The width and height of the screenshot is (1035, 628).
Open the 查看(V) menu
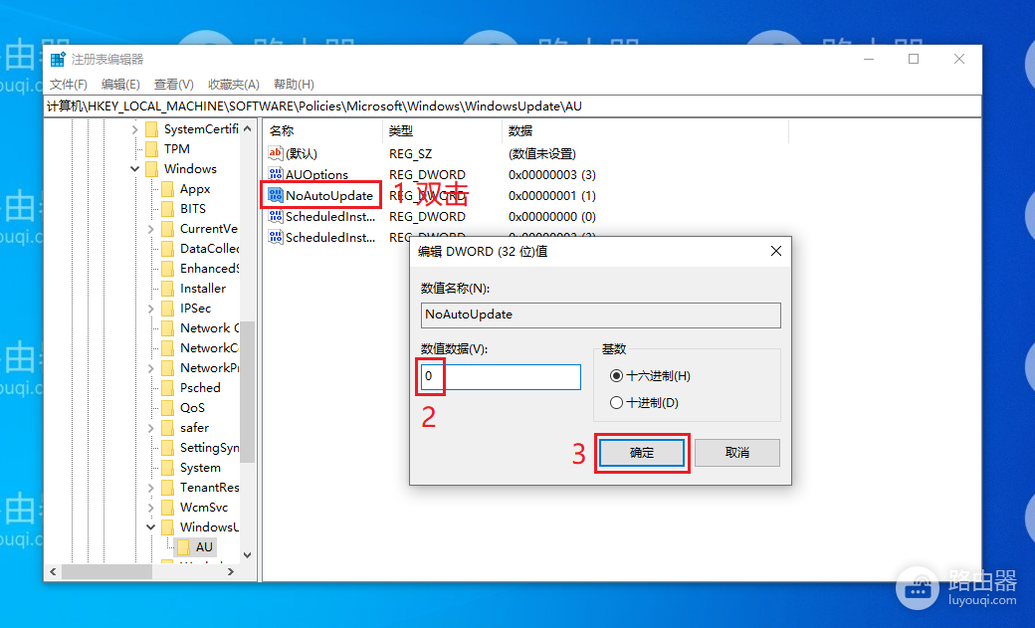(173, 85)
